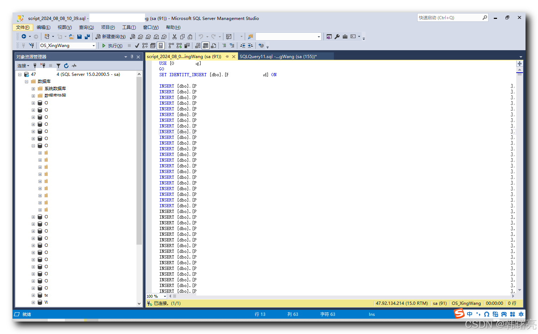This screenshot has height=334, width=538.
Task: Click the save all icon
Action: tap(87, 36)
